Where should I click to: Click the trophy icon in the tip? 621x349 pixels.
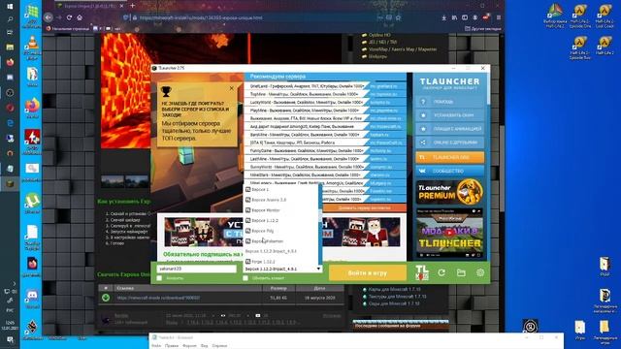tap(166, 91)
